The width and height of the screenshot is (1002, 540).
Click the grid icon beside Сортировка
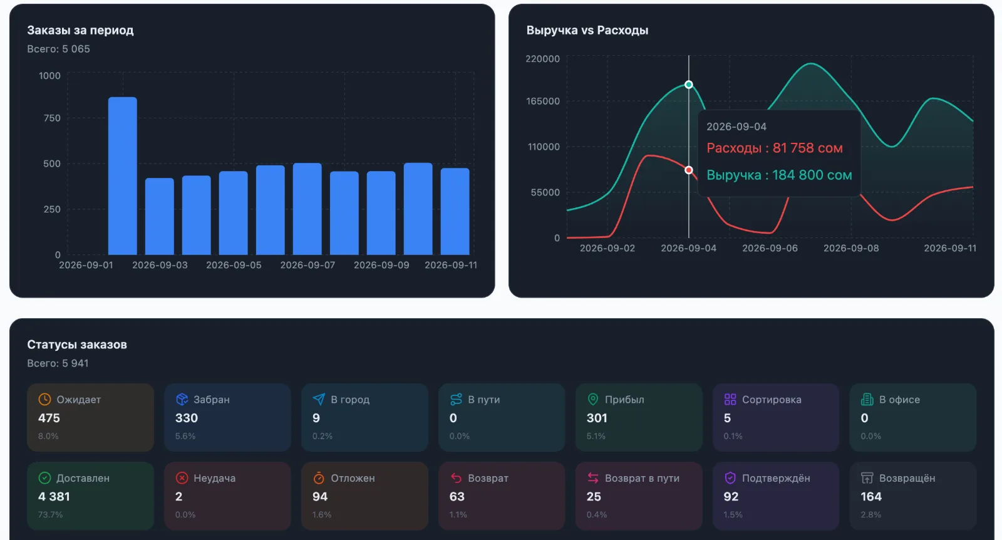730,400
